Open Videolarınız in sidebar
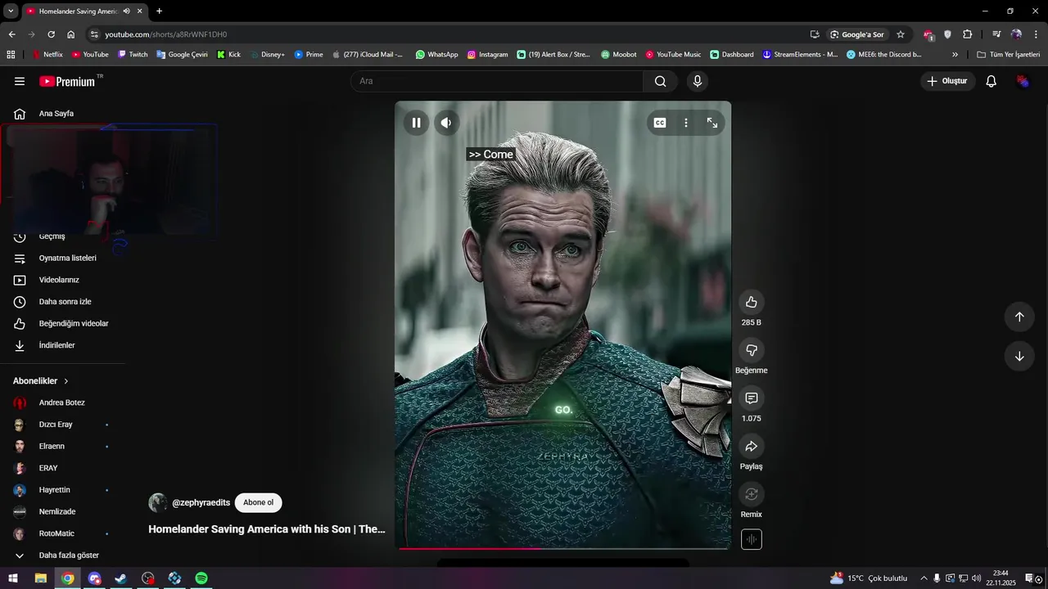The height and width of the screenshot is (589, 1048). pos(62,280)
